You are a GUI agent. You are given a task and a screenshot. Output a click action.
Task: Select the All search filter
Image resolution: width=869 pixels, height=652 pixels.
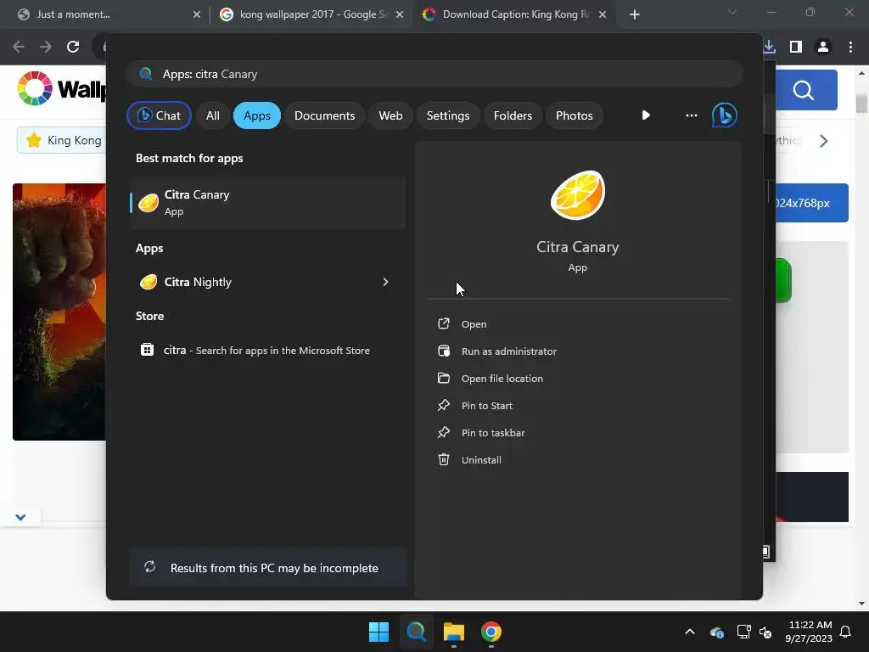coord(213,115)
